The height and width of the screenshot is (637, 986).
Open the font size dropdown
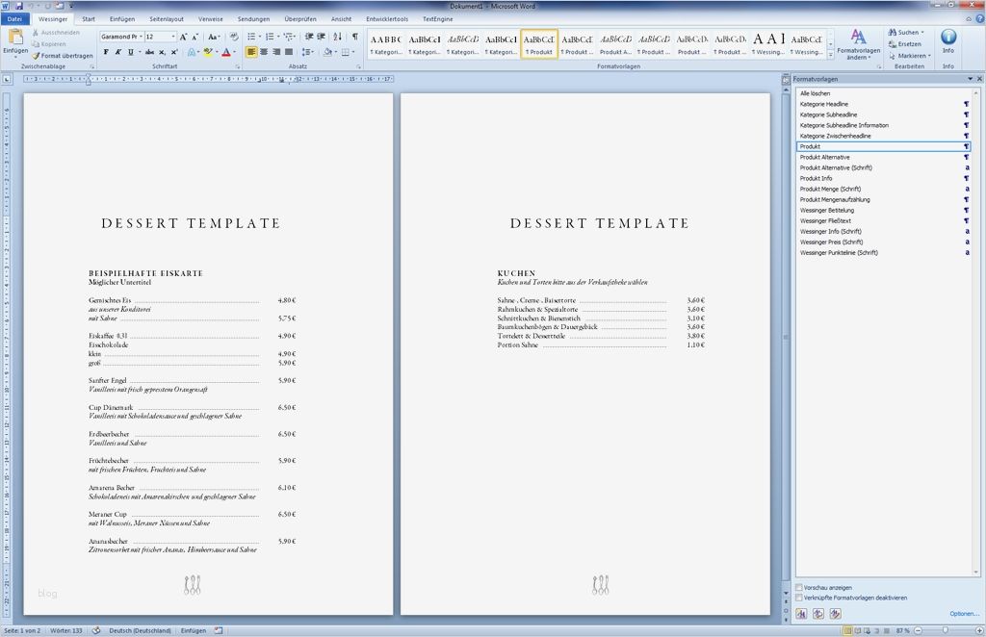tap(173, 35)
